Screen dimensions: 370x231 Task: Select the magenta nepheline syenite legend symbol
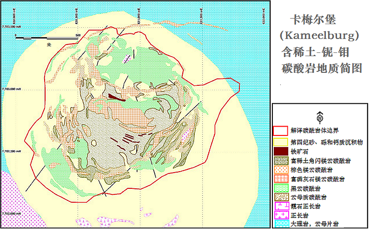281,206
